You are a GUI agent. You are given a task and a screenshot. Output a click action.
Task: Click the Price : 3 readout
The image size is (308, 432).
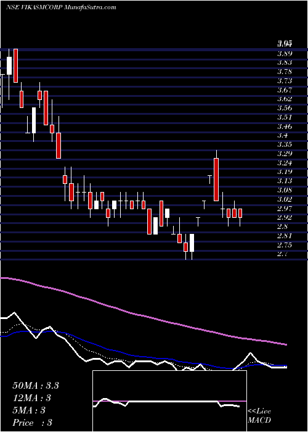32,423
